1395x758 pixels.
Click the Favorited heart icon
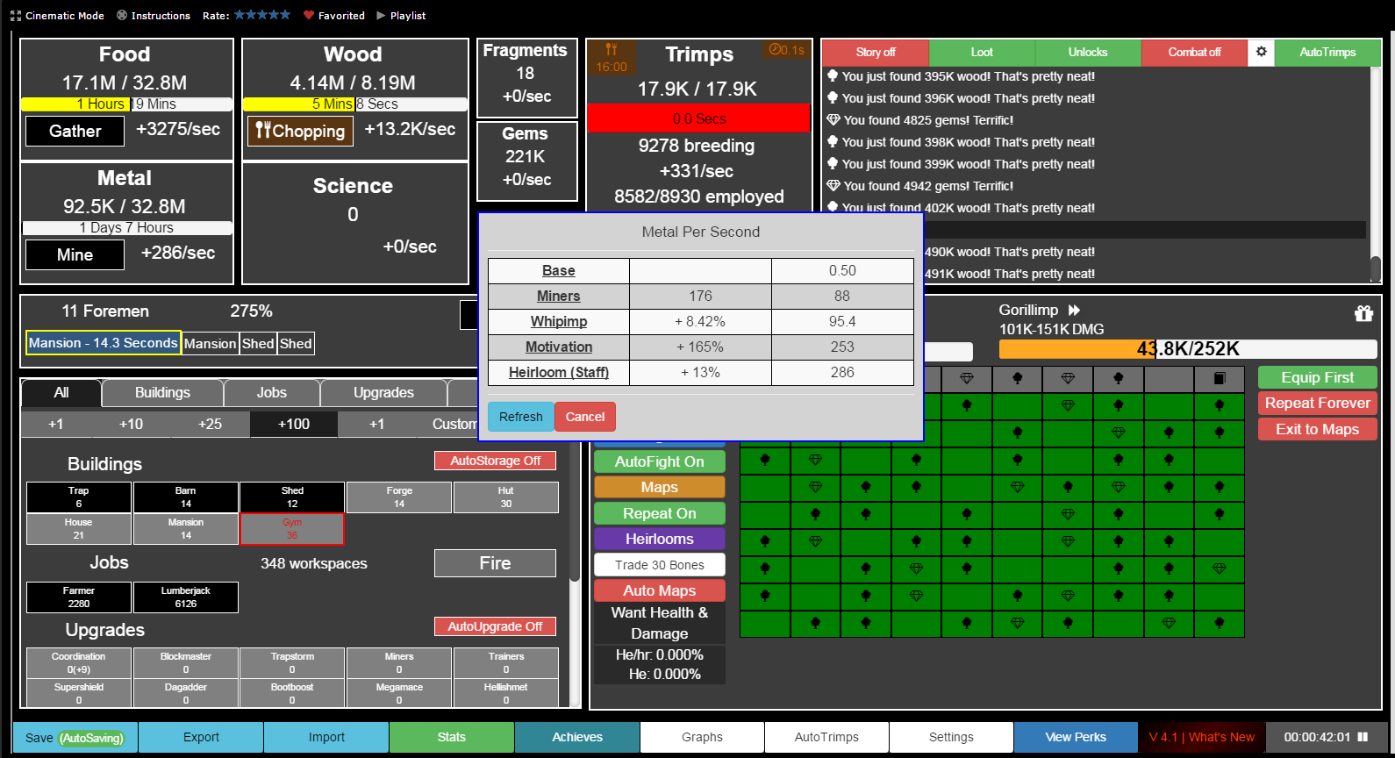coord(308,16)
